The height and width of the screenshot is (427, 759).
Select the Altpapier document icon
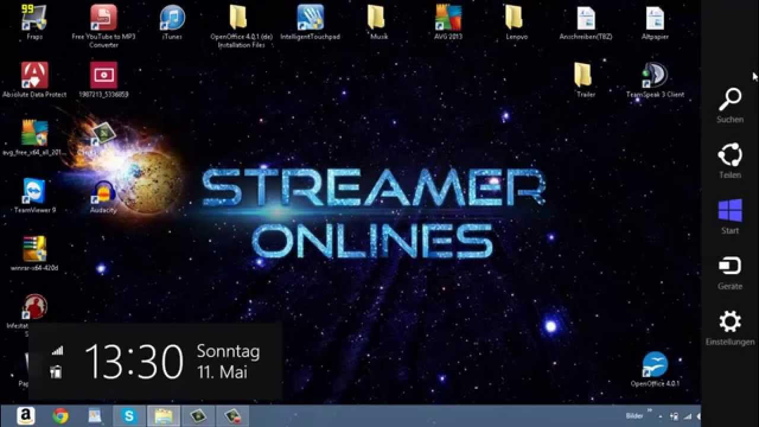(x=655, y=21)
